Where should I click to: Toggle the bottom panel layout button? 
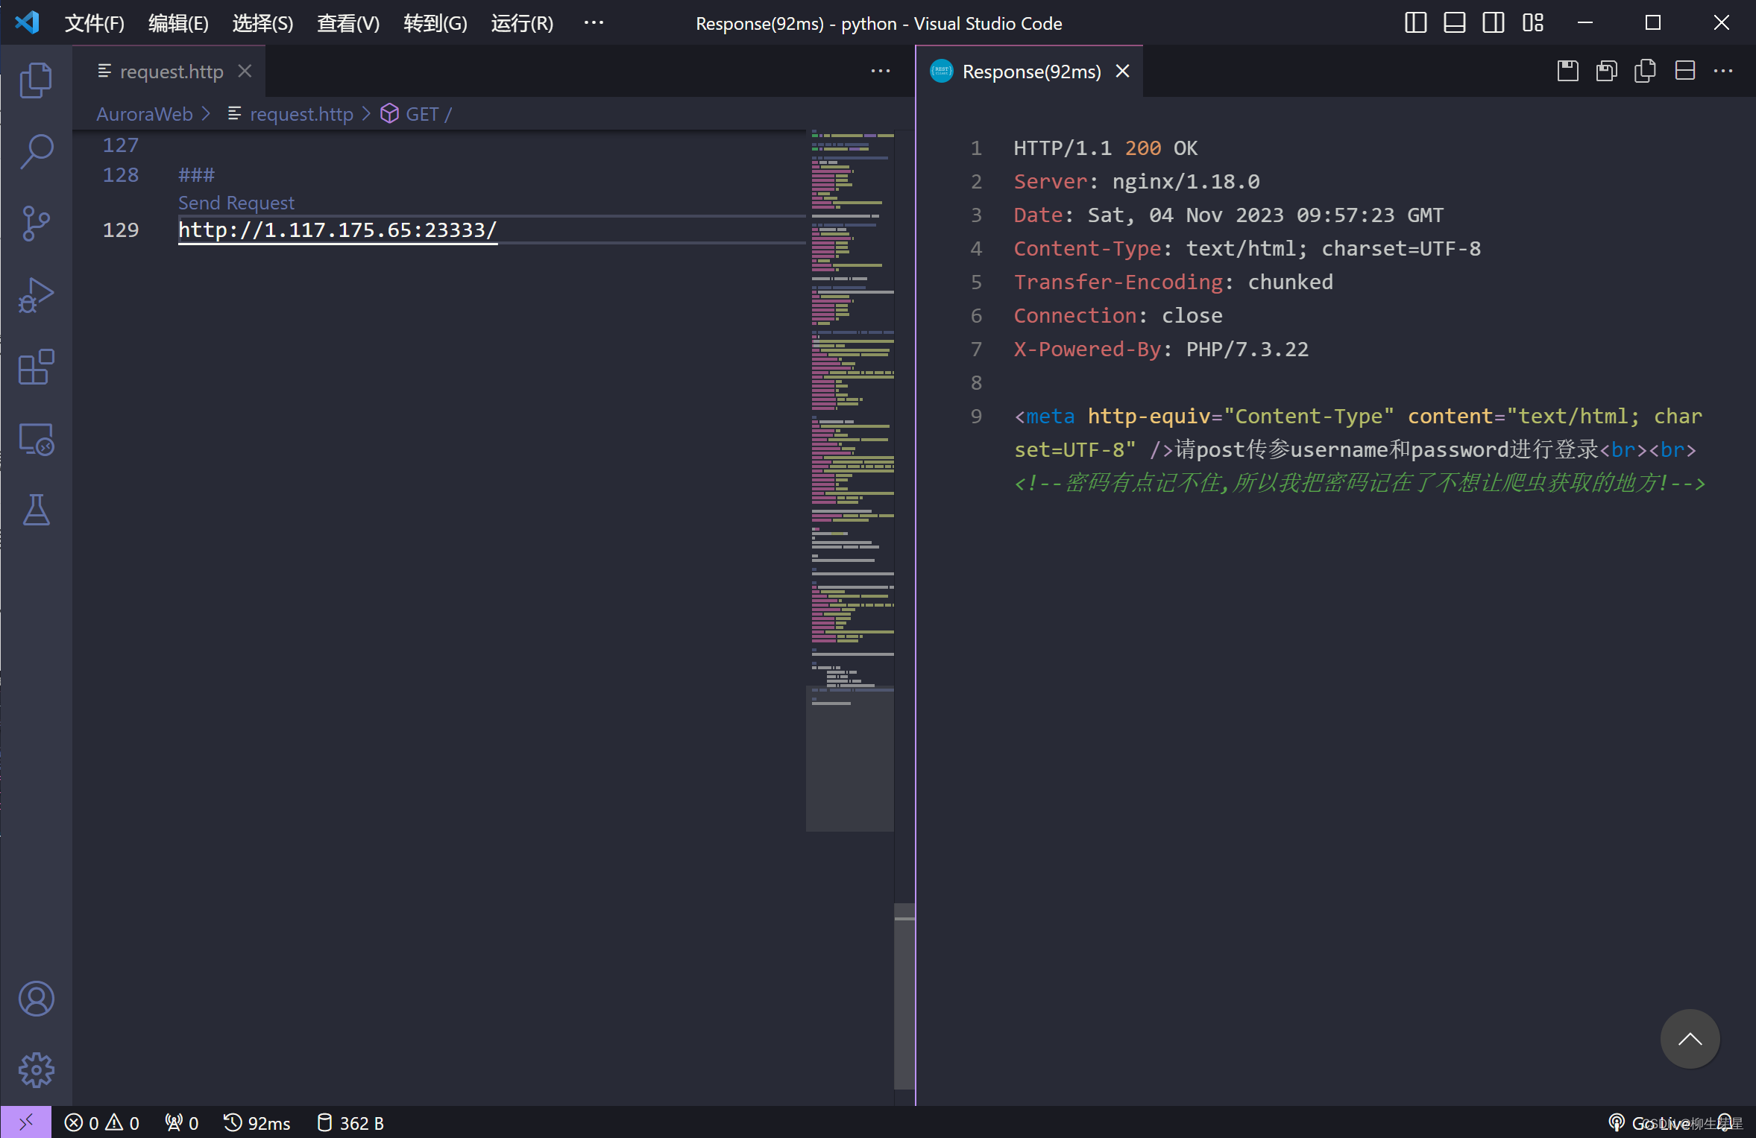click(1454, 23)
